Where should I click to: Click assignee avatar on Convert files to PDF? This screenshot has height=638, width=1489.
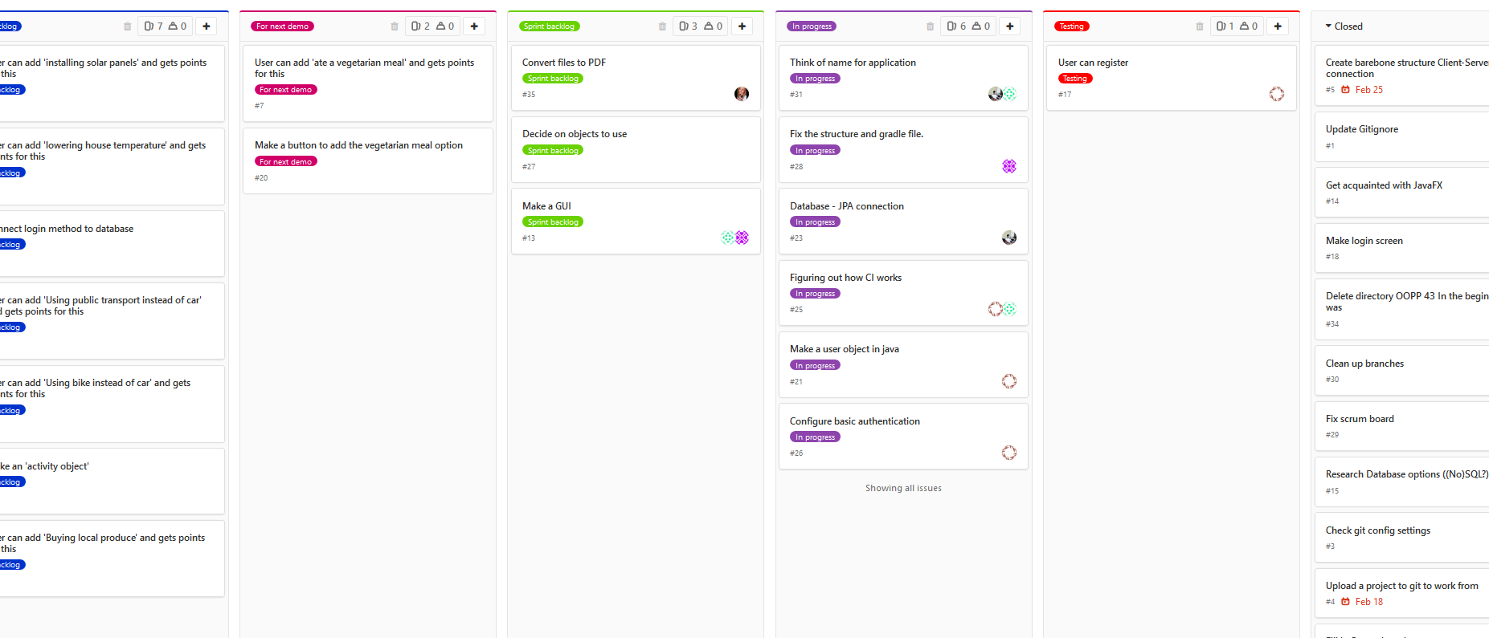pos(741,94)
